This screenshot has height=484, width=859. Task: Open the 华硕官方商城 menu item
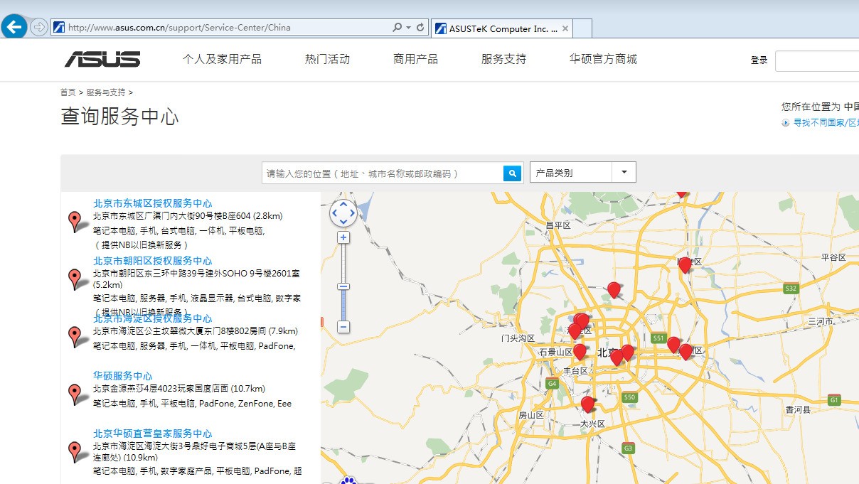[x=602, y=59]
